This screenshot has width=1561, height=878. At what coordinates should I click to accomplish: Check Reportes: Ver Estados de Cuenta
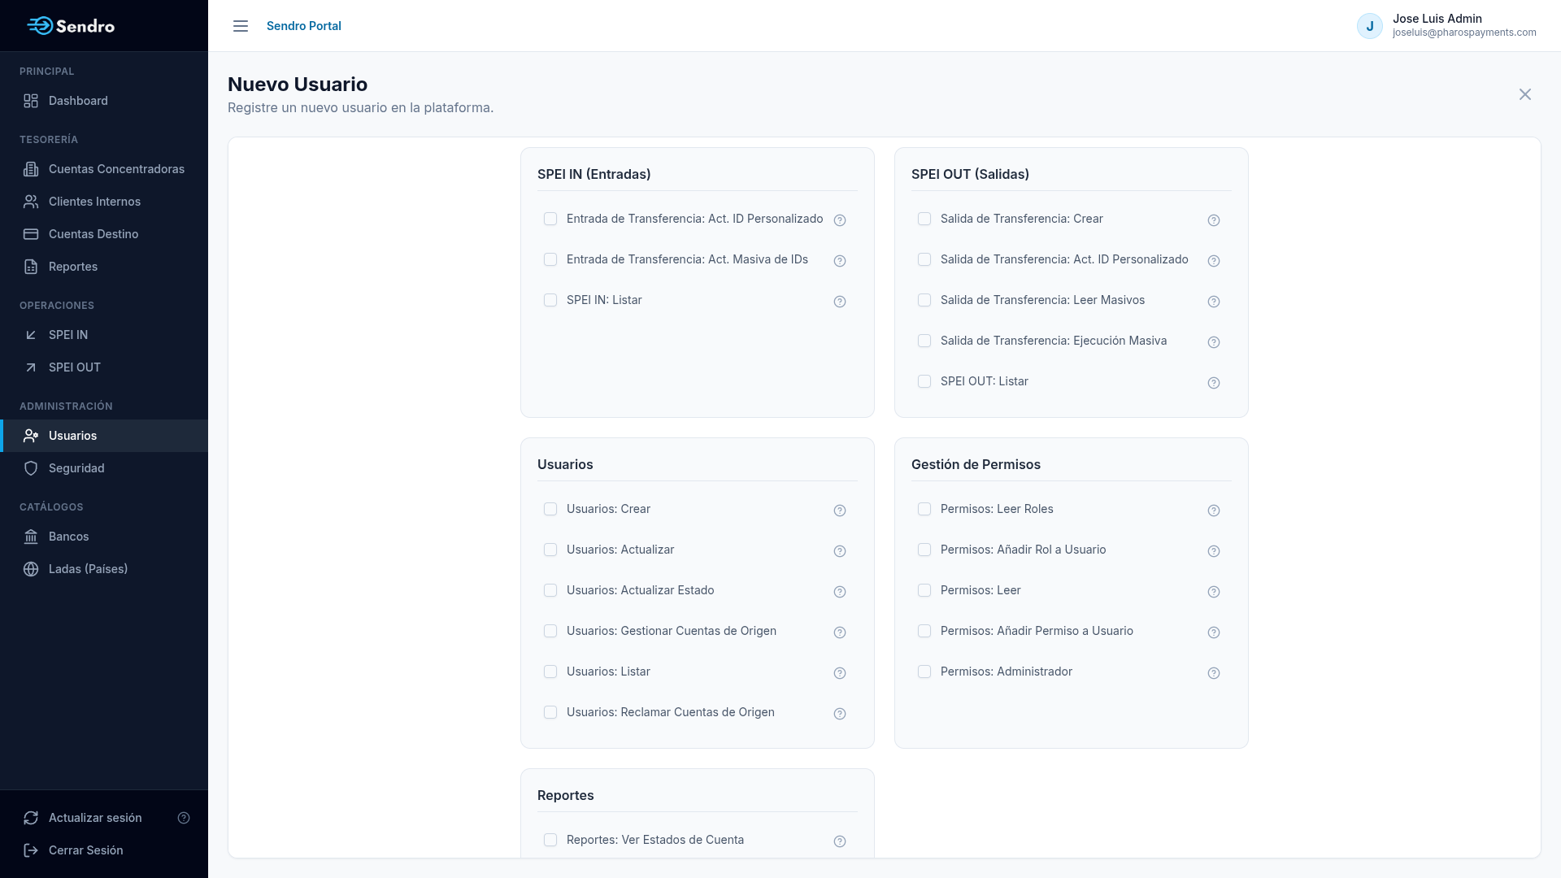pyautogui.click(x=550, y=840)
